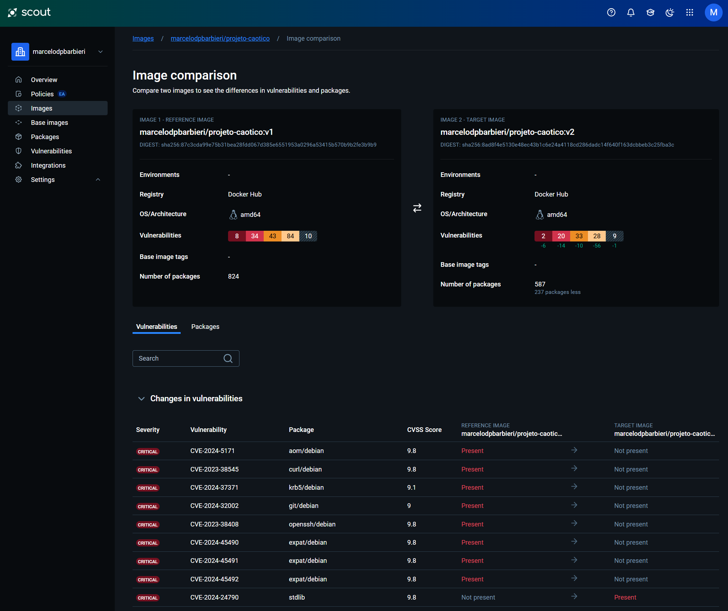Open the user avatar M menu
Image resolution: width=728 pixels, height=611 pixels.
click(713, 12)
